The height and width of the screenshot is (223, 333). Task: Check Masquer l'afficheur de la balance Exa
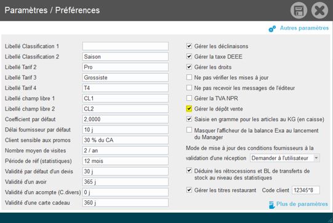[x=189, y=130]
